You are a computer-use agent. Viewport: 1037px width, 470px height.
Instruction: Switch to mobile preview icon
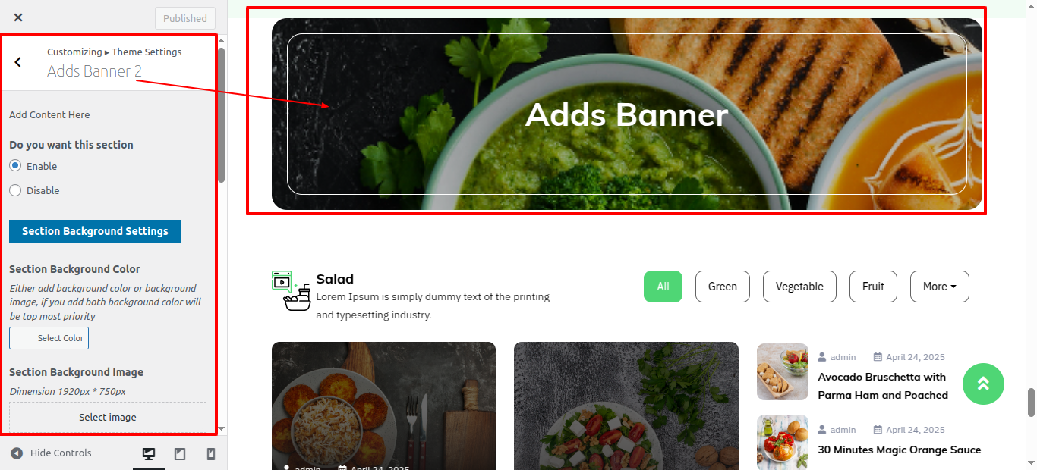[x=211, y=453]
